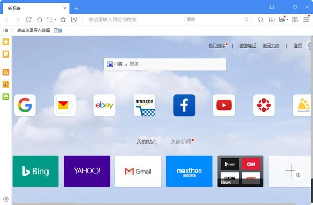Click the Home button in toolbar
The height and width of the screenshot is (205, 313).
coord(40,20)
